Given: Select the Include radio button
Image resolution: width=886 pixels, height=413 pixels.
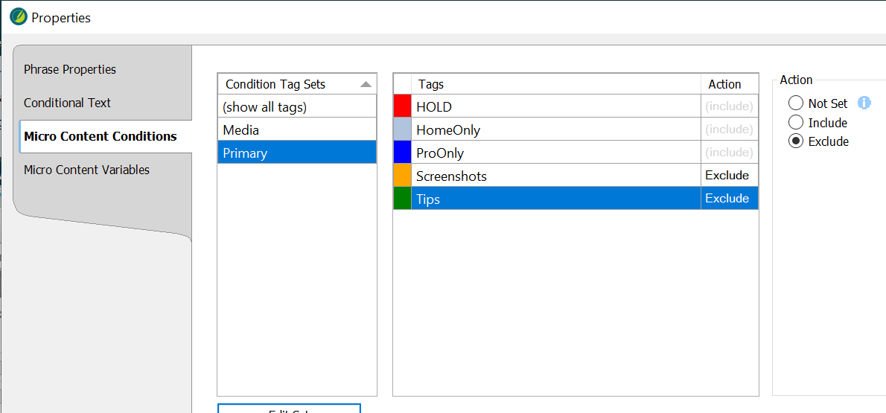Looking at the screenshot, I should [x=796, y=122].
